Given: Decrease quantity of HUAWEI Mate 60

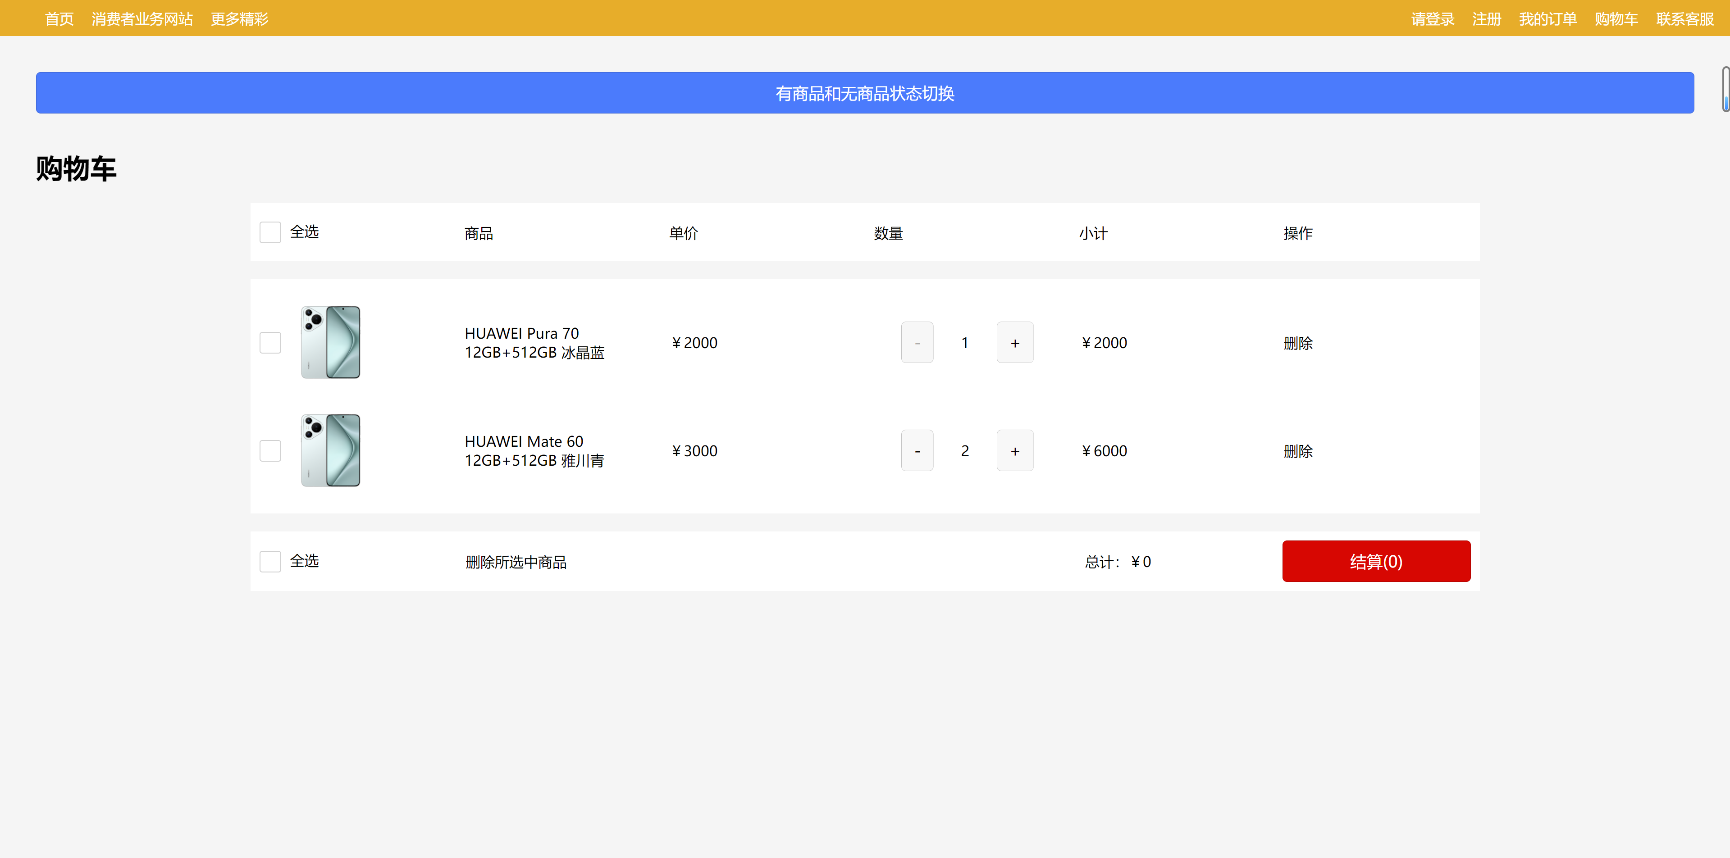Looking at the screenshot, I should tap(917, 450).
